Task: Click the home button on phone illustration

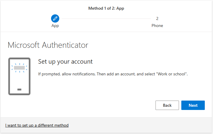Action: tap(19, 89)
